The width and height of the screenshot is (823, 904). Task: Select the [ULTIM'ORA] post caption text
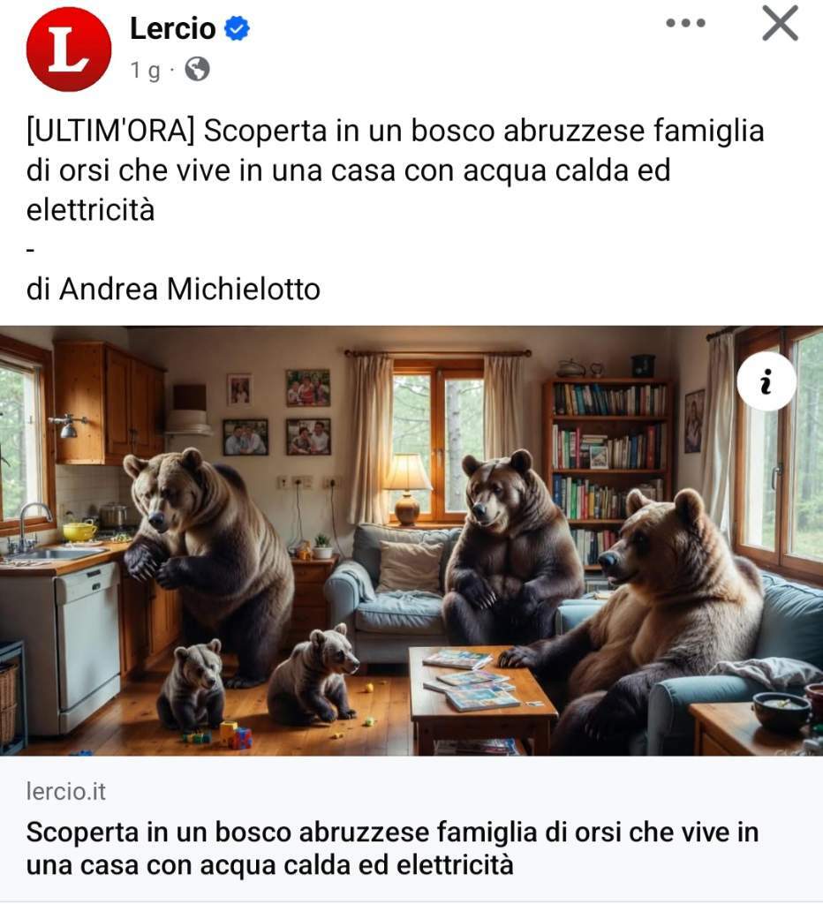[x=395, y=169]
